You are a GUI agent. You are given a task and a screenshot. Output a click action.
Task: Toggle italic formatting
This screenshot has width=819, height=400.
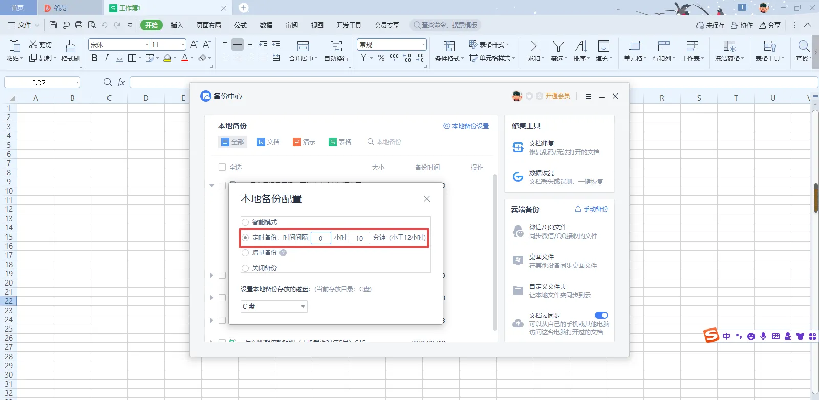[106, 58]
